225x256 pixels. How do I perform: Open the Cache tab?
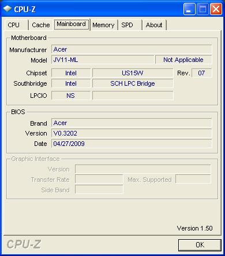(41, 25)
